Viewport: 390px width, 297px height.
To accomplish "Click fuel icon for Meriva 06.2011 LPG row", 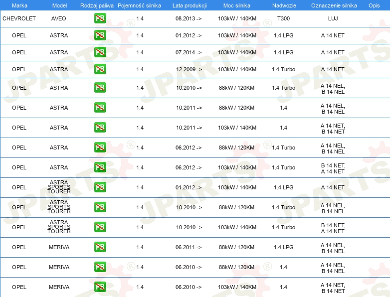I will (100, 247).
